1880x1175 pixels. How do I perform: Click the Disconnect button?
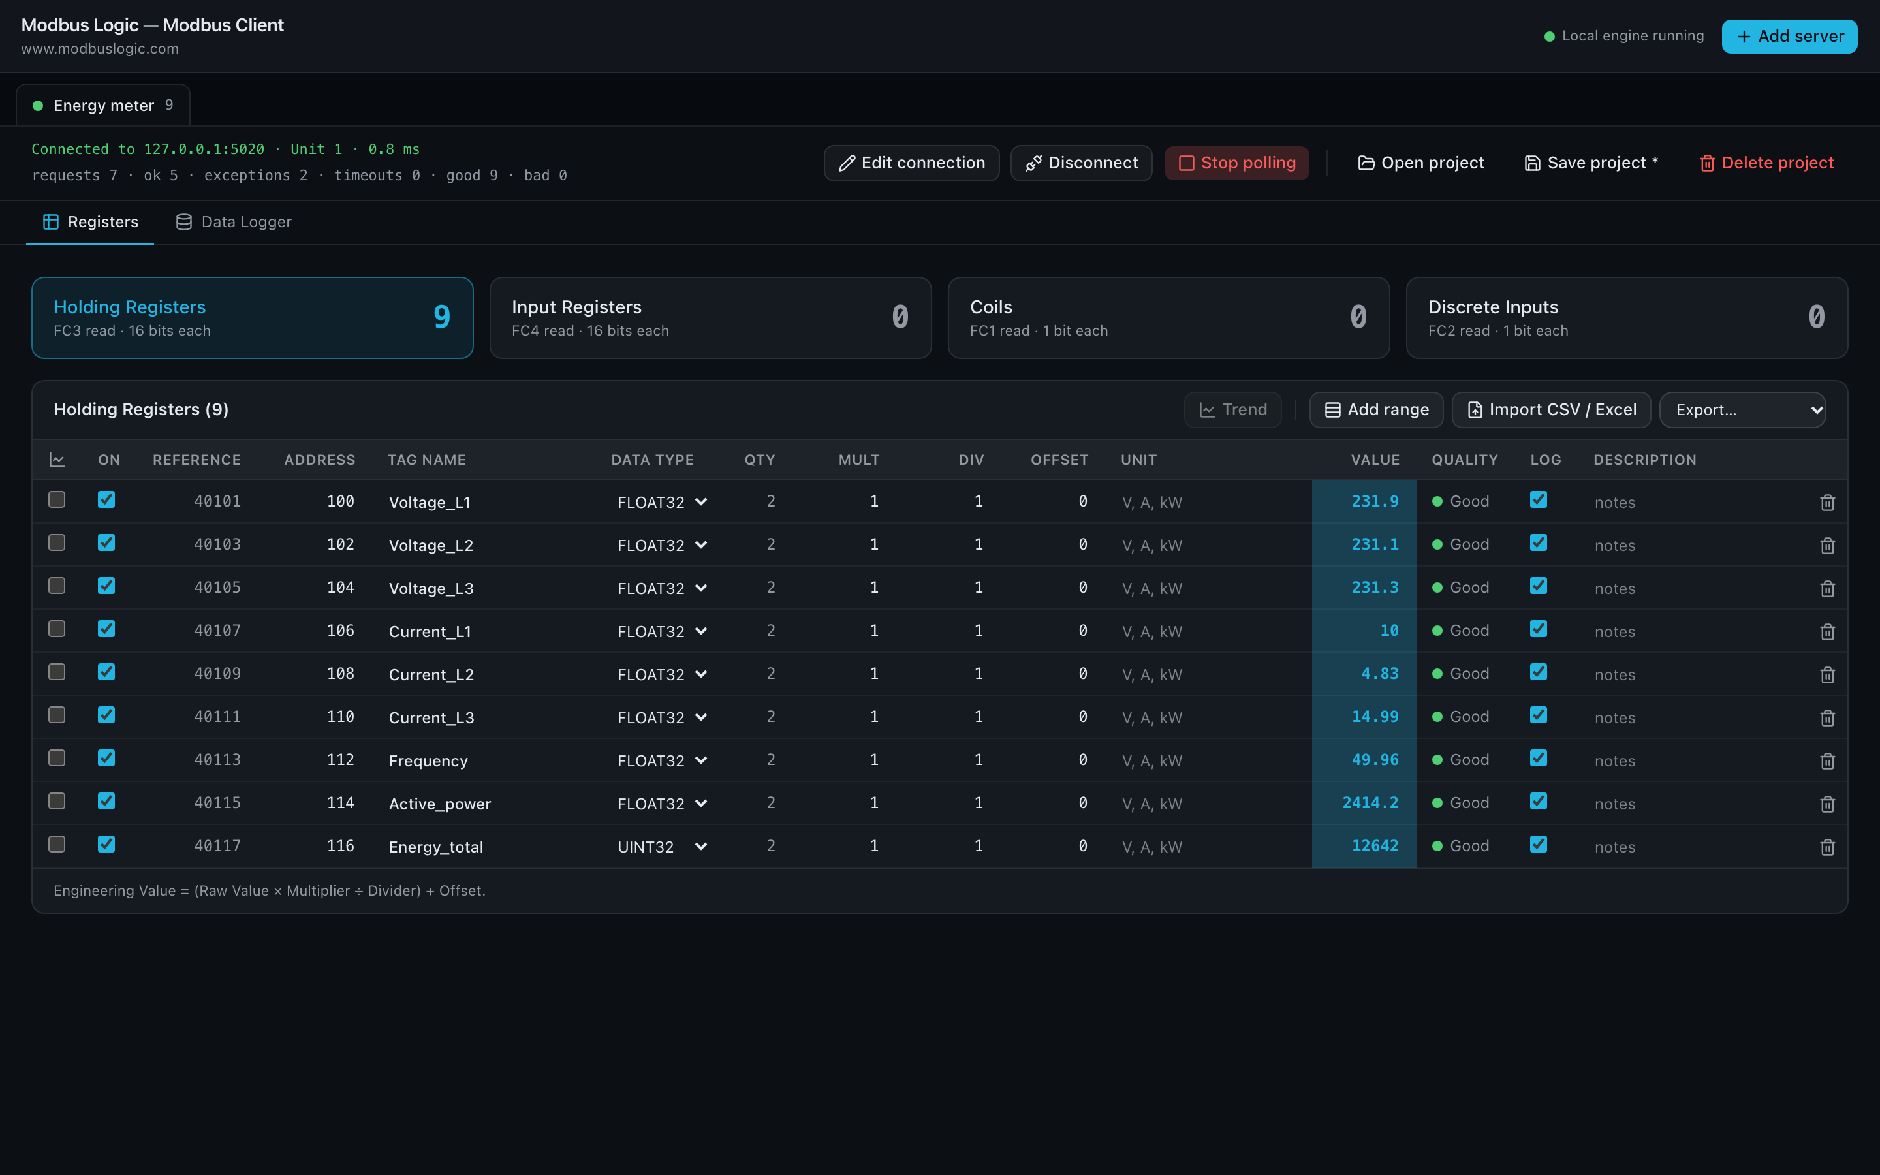click(1082, 163)
